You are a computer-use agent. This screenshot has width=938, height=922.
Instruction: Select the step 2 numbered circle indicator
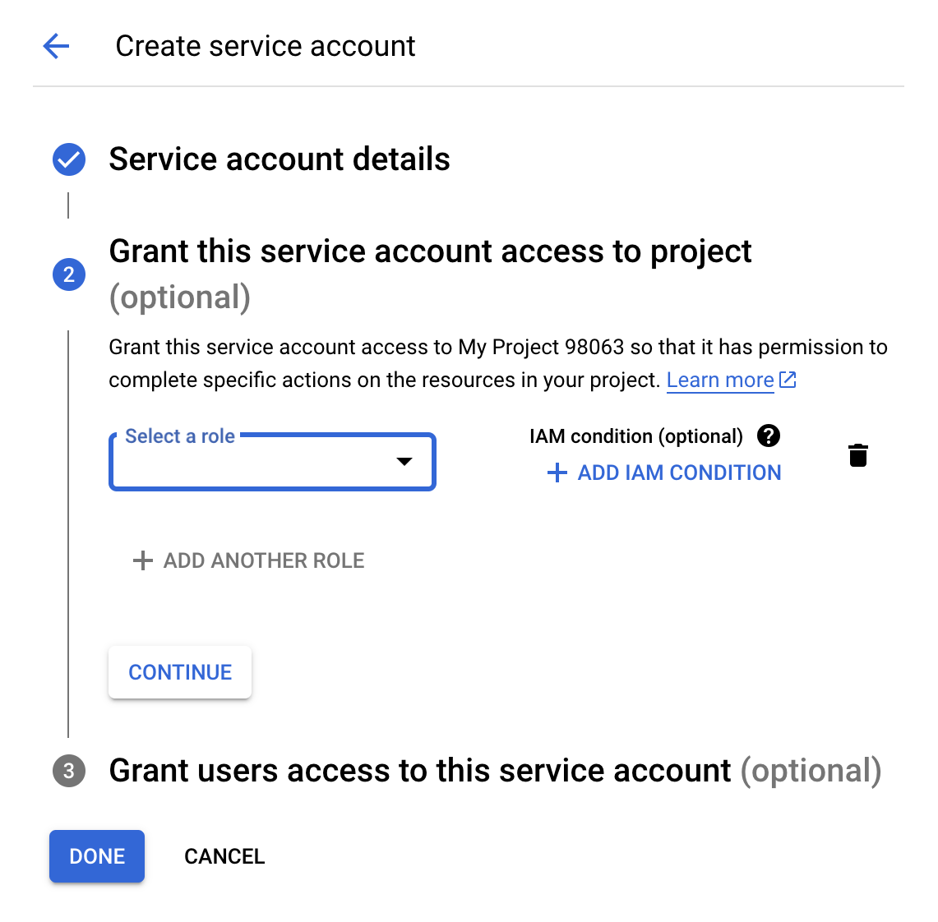pyautogui.click(x=68, y=274)
